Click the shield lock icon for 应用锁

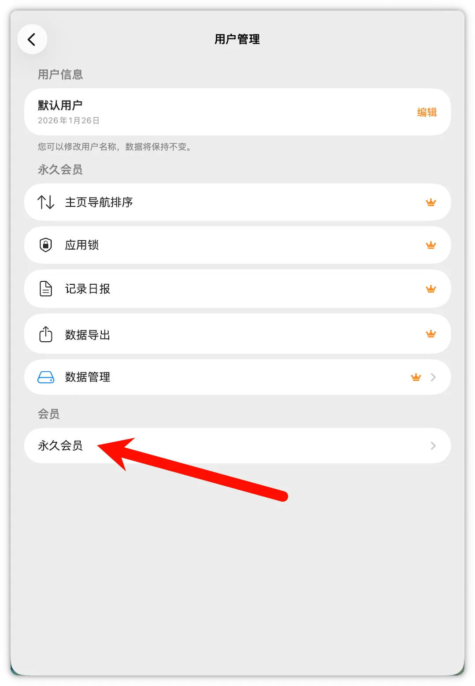[46, 245]
